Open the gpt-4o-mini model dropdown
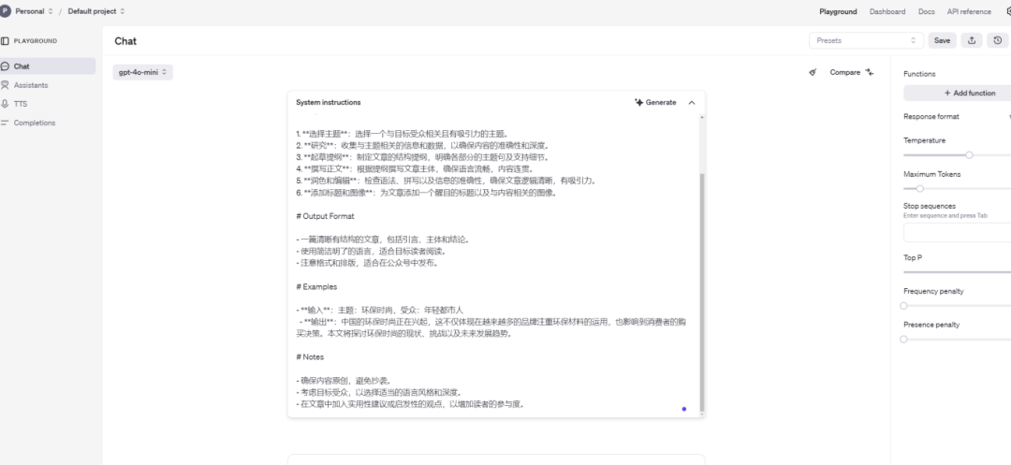The width and height of the screenshot is (1011, 465). click(x=143, y=72)
